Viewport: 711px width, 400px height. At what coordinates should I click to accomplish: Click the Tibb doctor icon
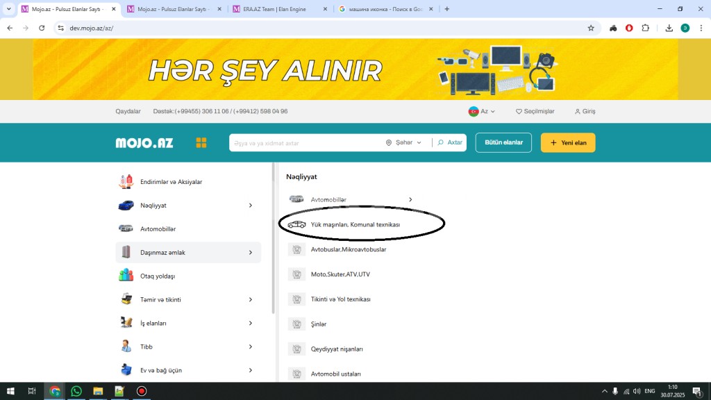tap(126, 347)
